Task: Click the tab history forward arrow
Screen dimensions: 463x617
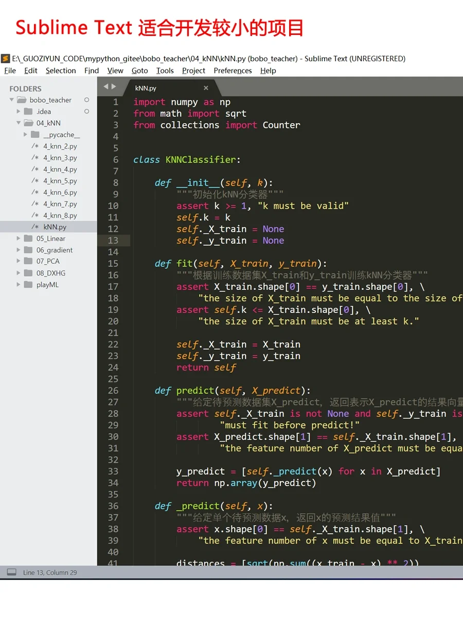Action: 114,87
